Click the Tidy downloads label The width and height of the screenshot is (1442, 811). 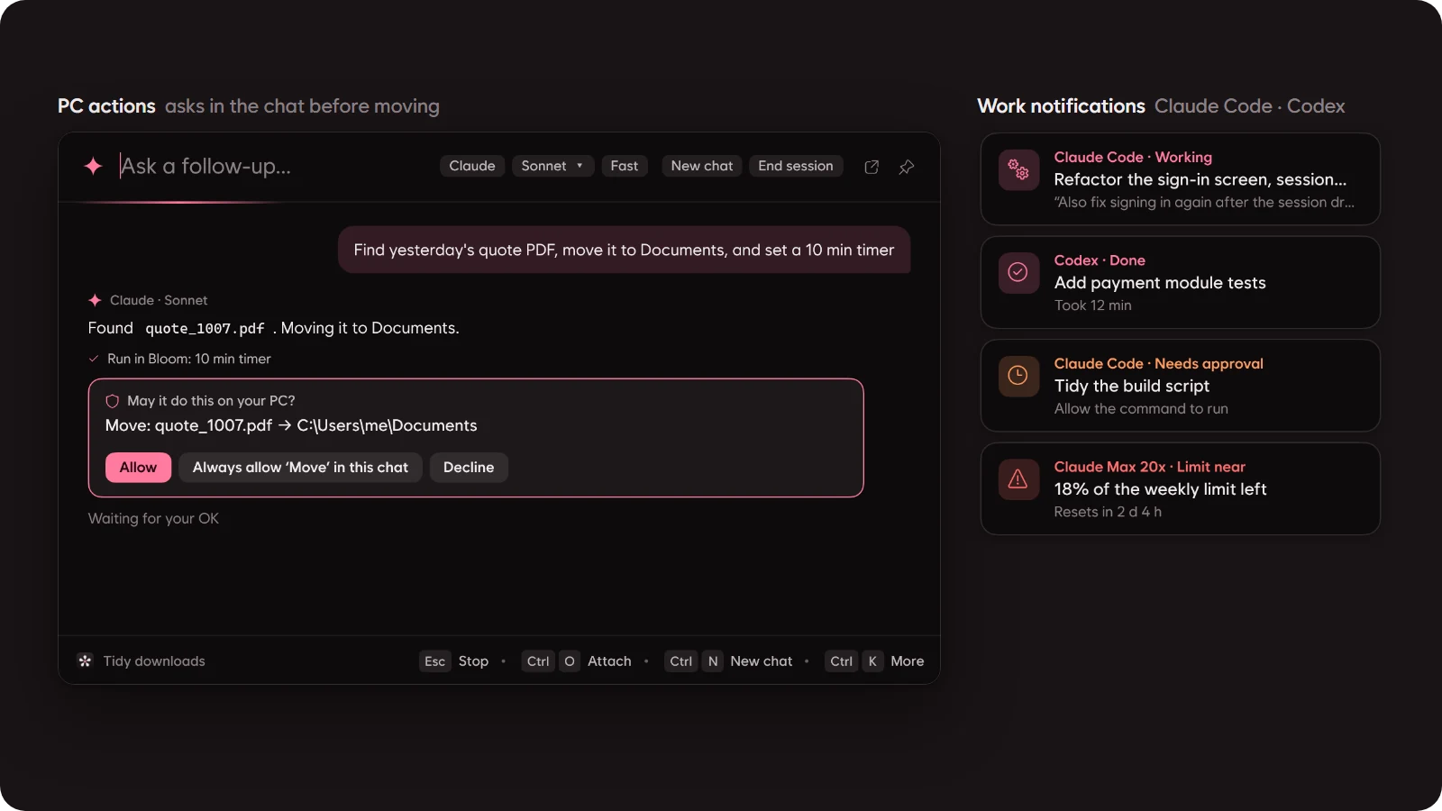[x=154, y=661]
